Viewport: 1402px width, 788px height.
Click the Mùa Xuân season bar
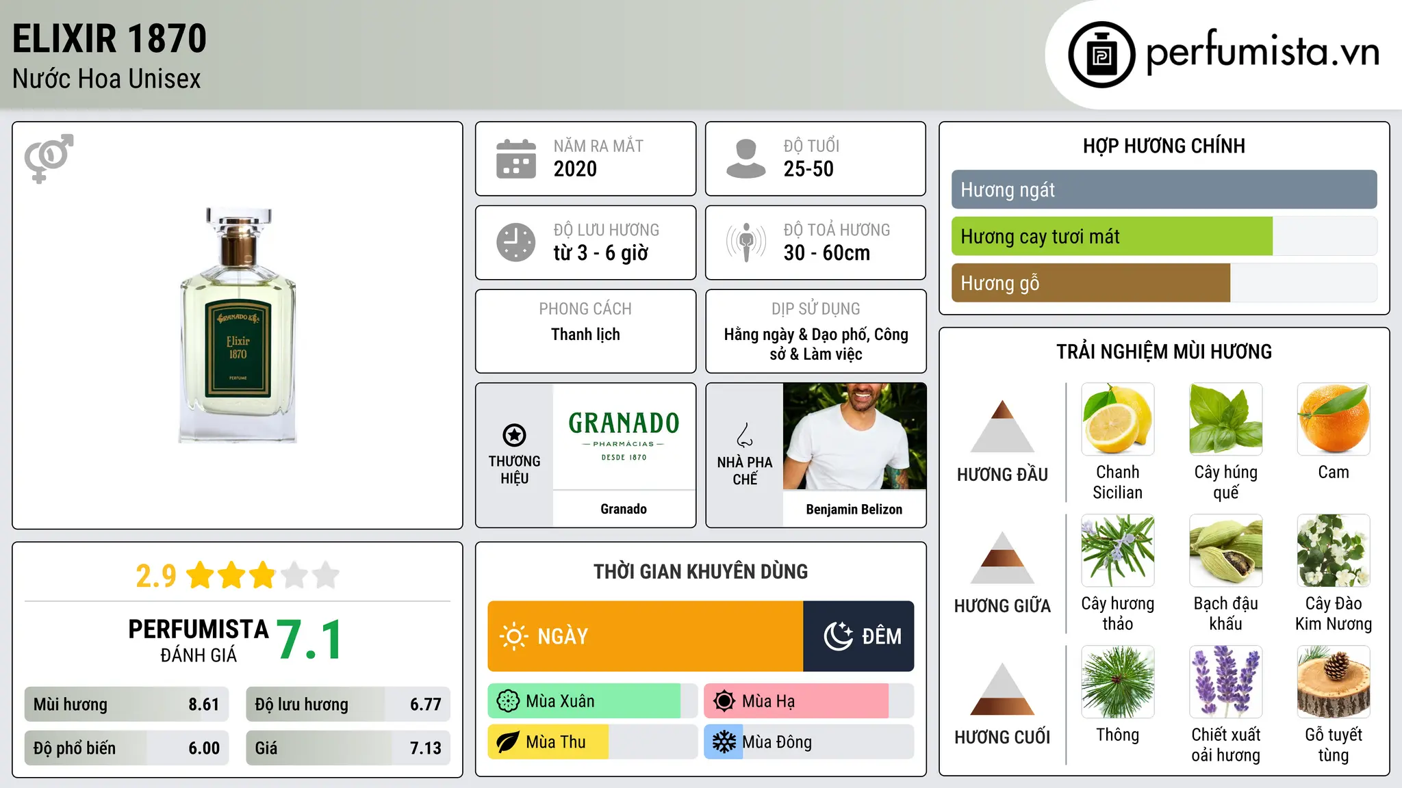[x=592, y=701]
